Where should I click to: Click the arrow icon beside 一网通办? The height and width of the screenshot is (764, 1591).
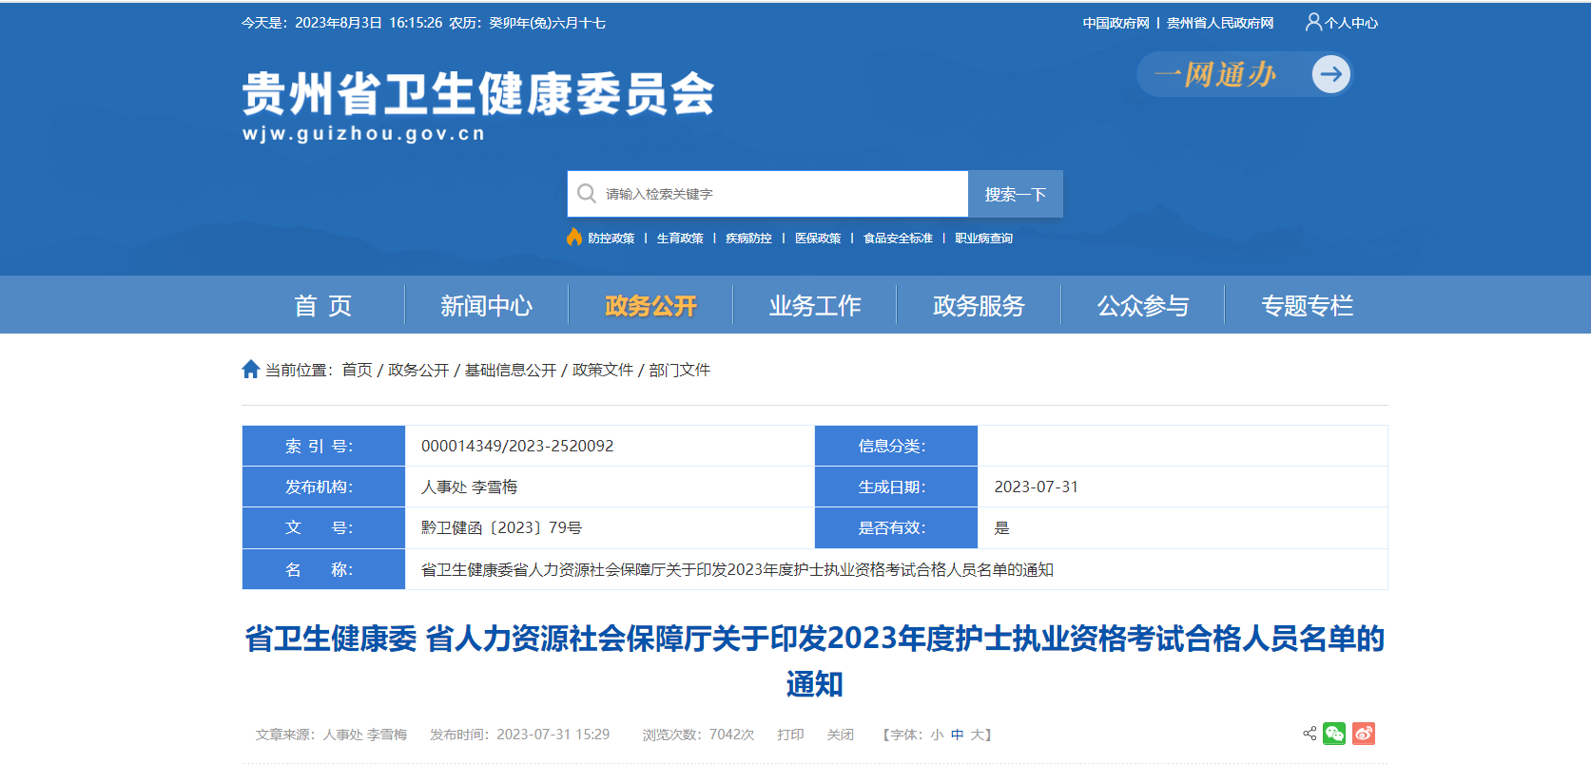[1330, 74]
